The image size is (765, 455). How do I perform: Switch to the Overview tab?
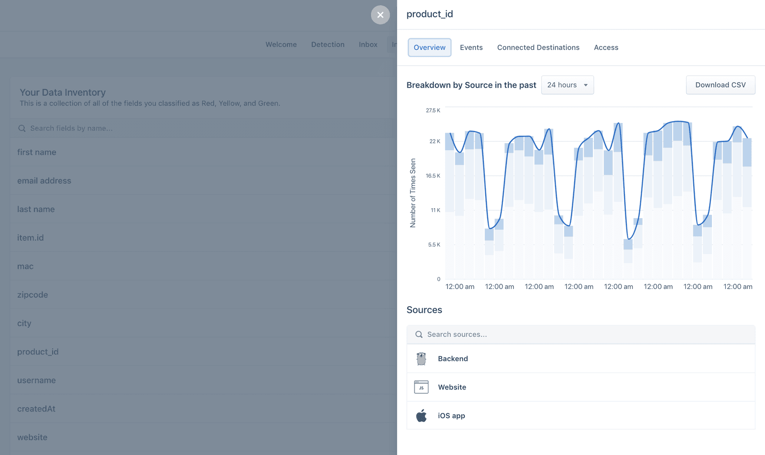pyautogui.click(x=429, y=47)
